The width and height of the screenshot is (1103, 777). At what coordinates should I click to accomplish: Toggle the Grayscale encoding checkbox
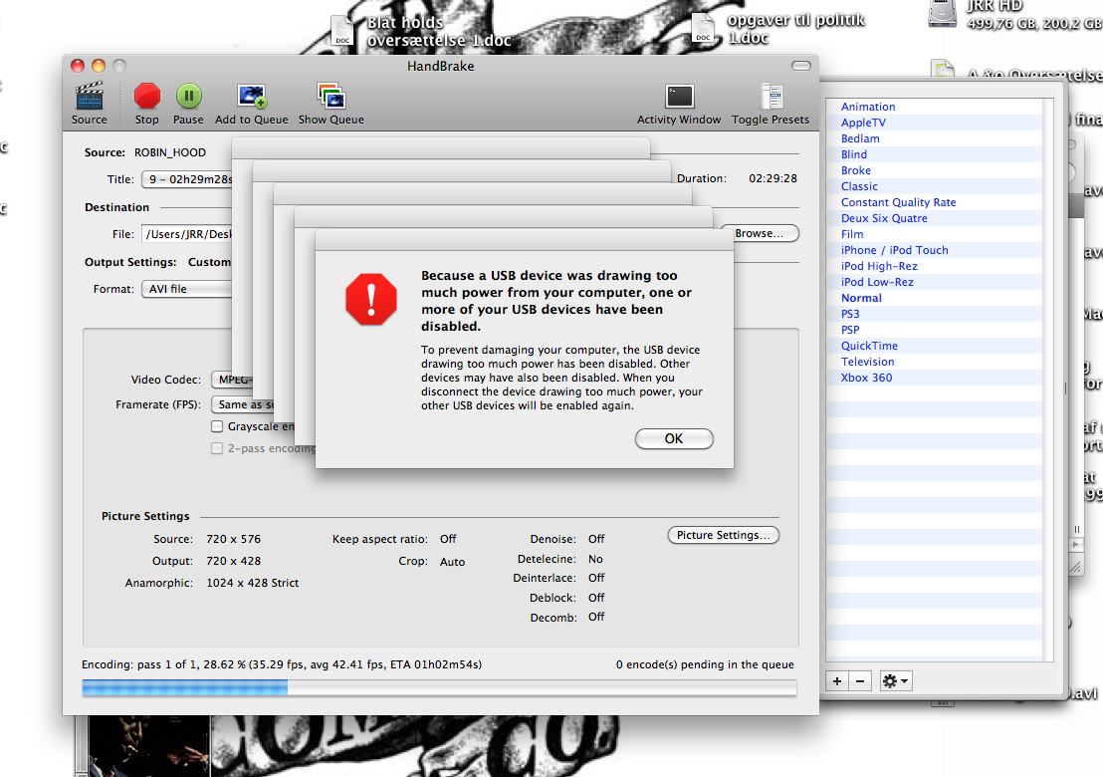pyautogui.click(x=217, y=426)
